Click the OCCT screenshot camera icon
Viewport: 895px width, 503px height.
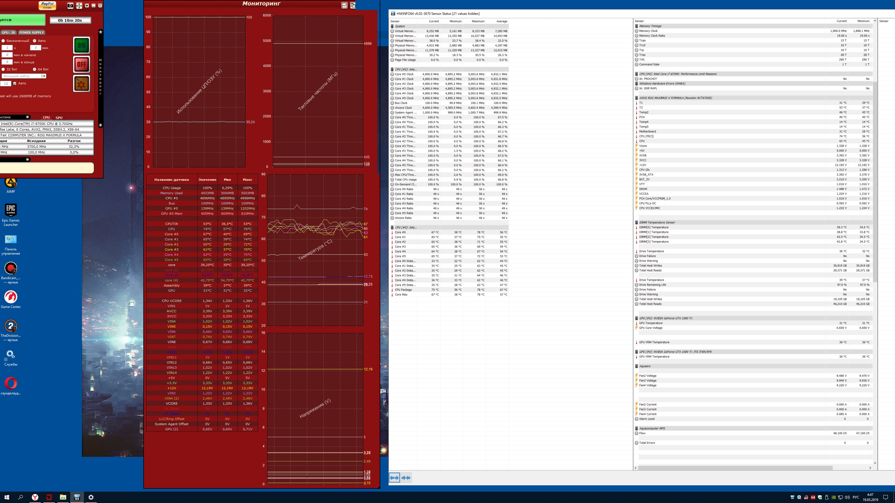pos(70,5)
